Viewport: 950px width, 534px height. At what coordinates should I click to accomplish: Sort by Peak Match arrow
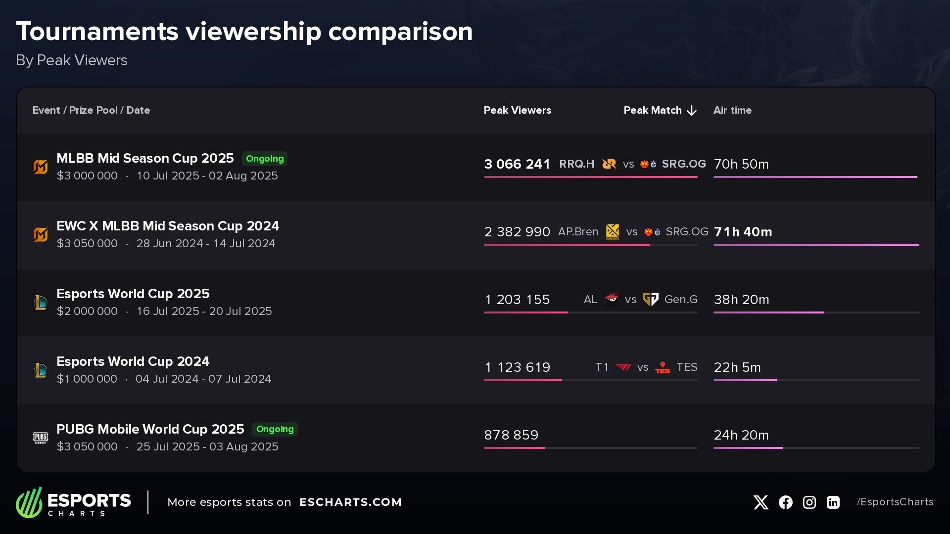[692, 111]
